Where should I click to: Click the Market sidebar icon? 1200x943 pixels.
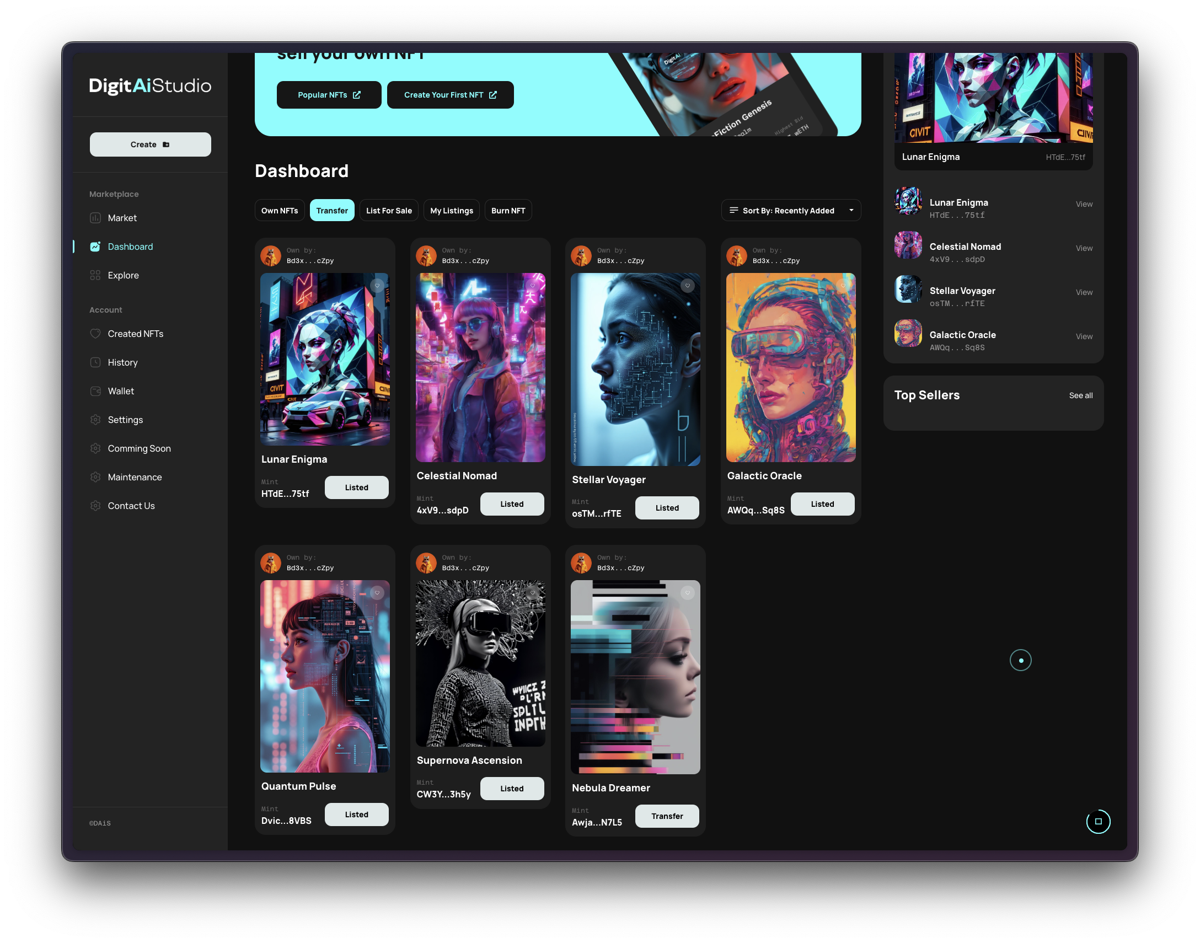[95, 218]
